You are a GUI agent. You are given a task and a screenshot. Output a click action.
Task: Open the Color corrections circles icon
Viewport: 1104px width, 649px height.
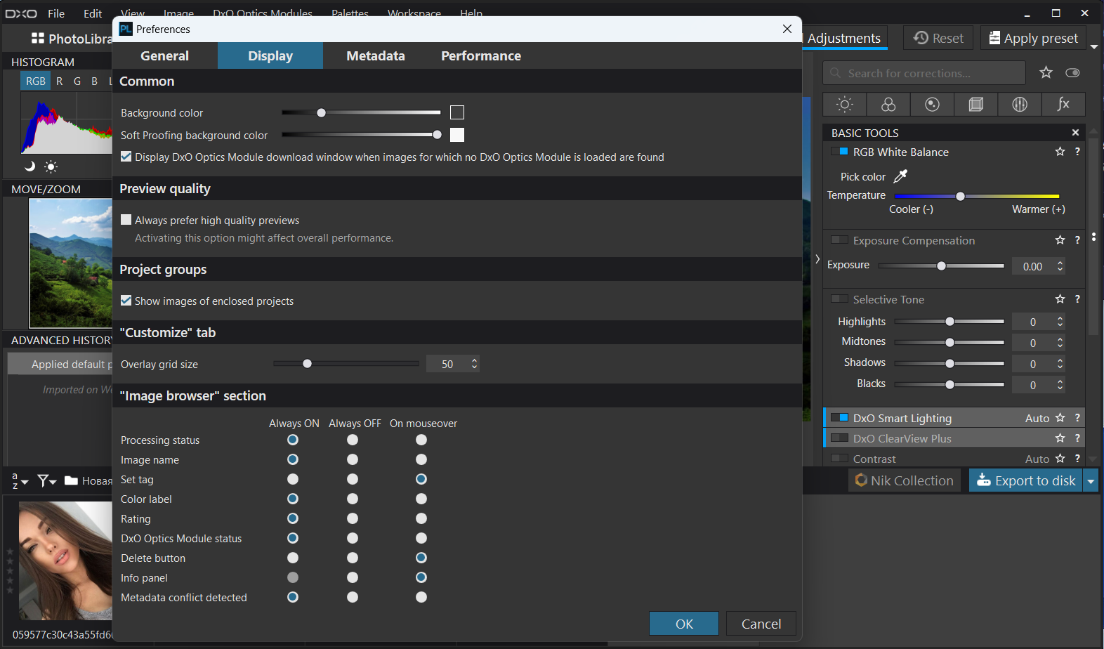tap(888, 104)
